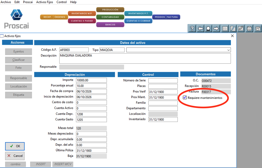Click the Fecha de compra field
The width and height of the screenshot is (262, 168).
tap(91, 91)
